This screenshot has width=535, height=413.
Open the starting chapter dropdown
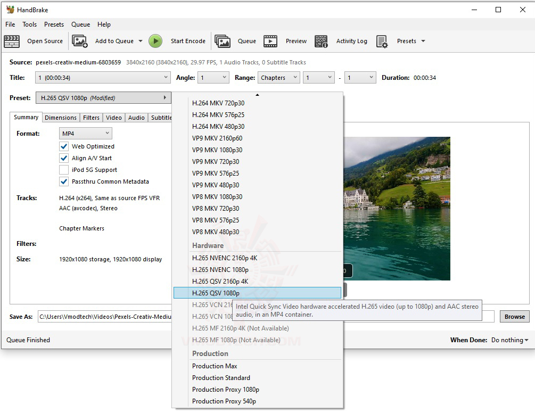point(319,77)
